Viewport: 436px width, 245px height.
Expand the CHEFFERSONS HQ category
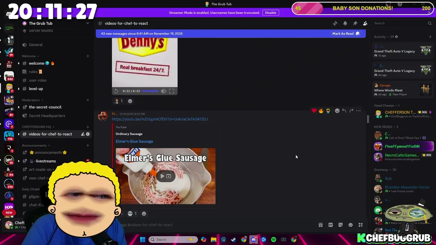[38, 127]
